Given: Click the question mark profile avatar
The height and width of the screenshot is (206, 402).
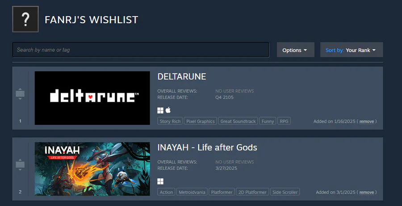Looking at the screenshot, I should pyautogui.click(x=25, y=19).
